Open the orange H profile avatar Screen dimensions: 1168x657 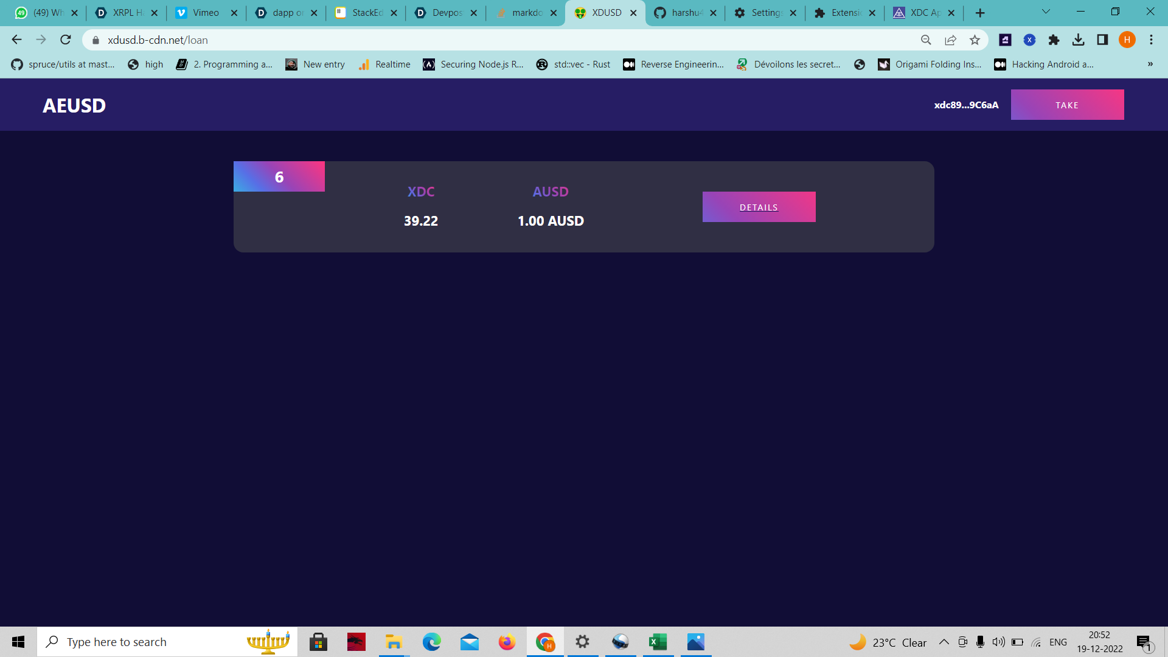click(1127, 40)
